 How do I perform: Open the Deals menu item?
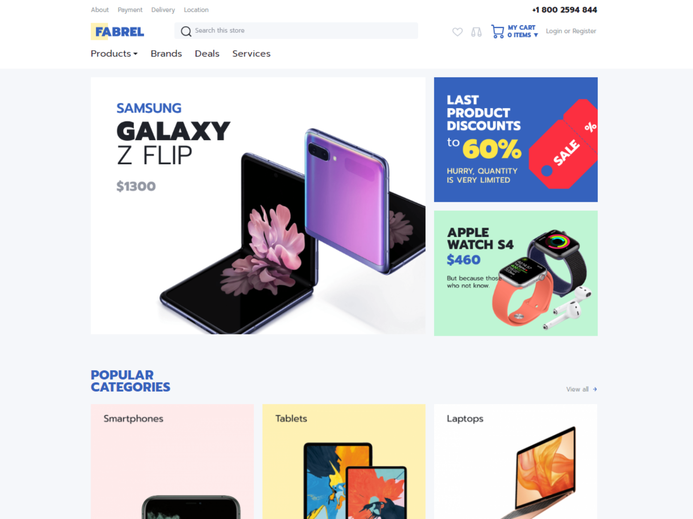pos(207,54)
